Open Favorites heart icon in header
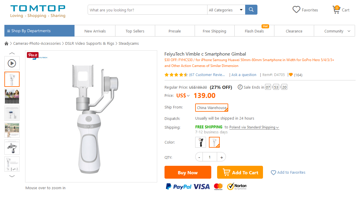Screen dimensions: 360x200 click(296, 10)
